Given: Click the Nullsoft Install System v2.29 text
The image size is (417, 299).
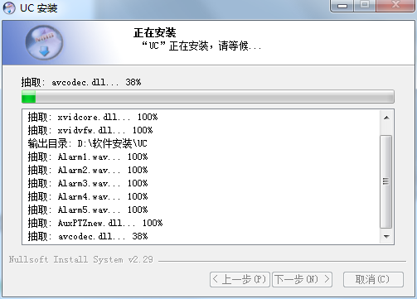Looking at the screenshot, I should (81, 259).
